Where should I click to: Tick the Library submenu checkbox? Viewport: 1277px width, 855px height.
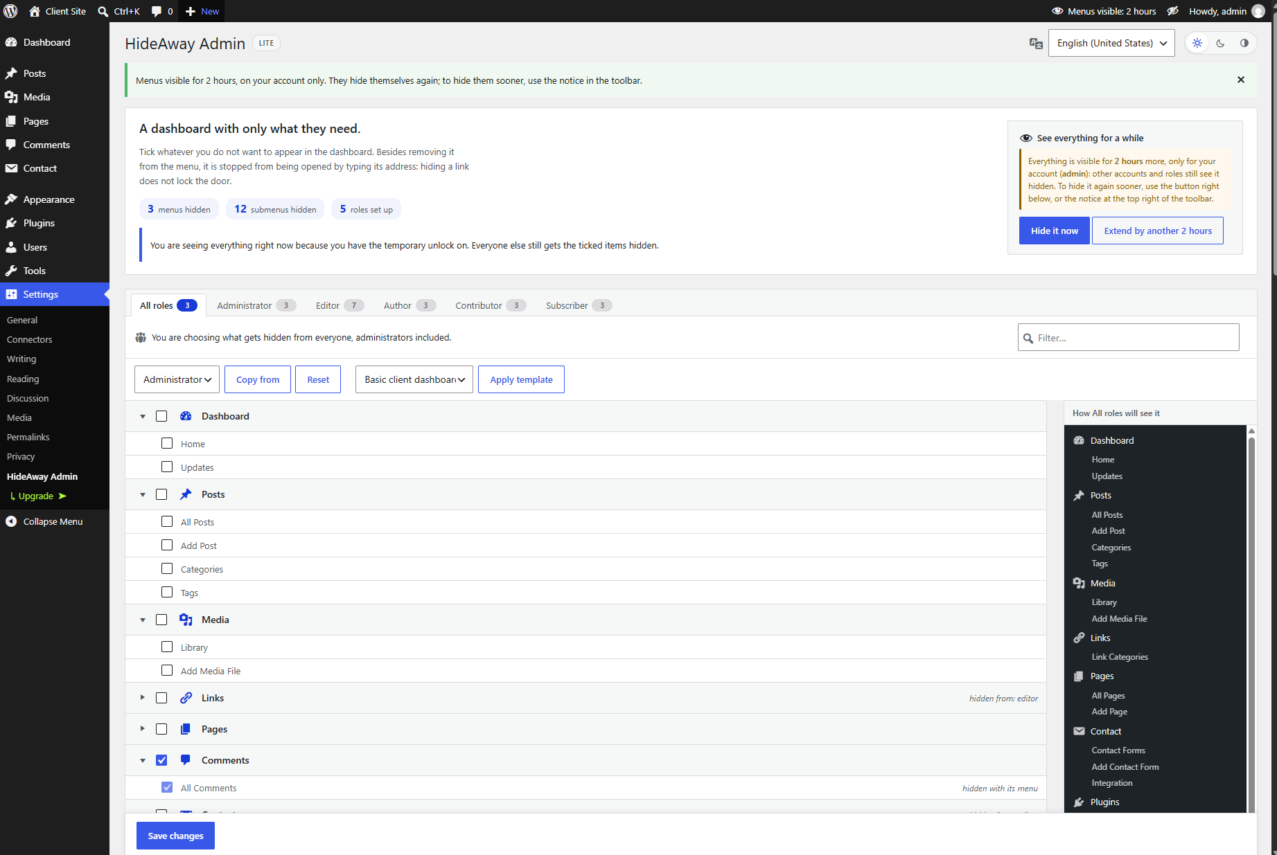167,647
